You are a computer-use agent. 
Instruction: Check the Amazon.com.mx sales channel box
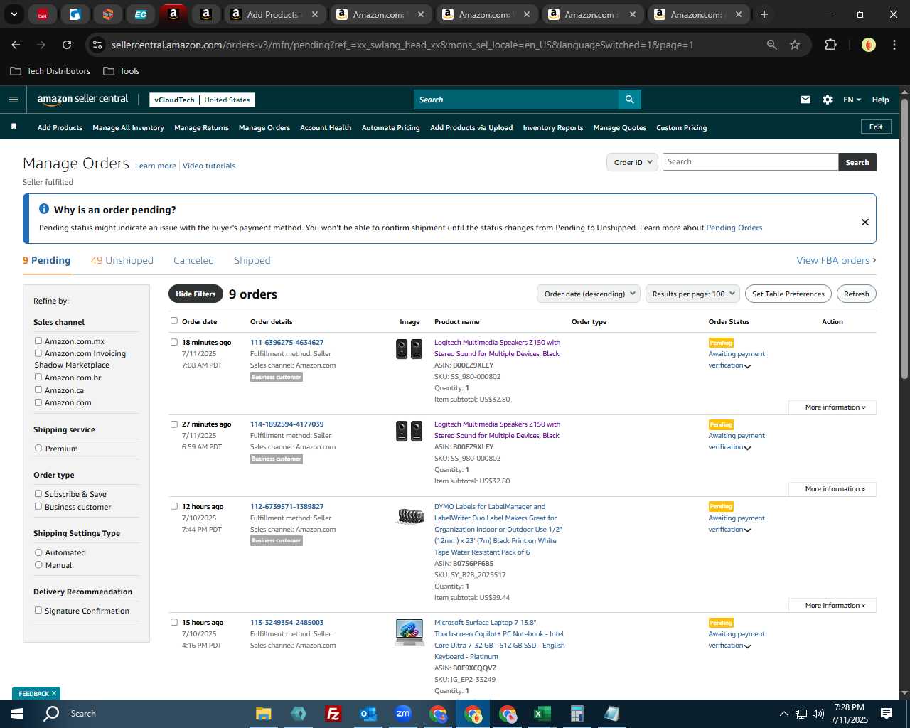coord(38,341)
